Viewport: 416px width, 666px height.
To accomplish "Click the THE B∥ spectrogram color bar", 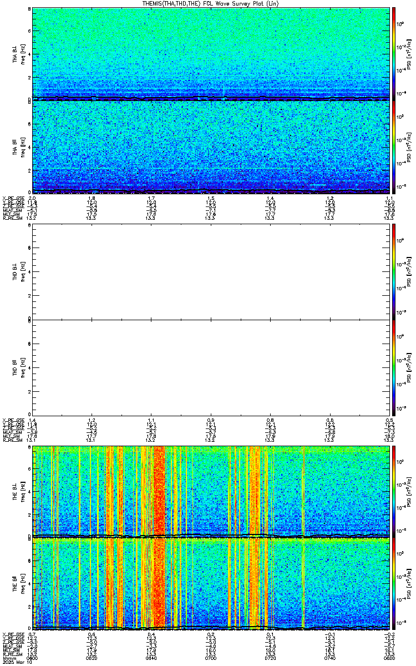I will 393,584.
